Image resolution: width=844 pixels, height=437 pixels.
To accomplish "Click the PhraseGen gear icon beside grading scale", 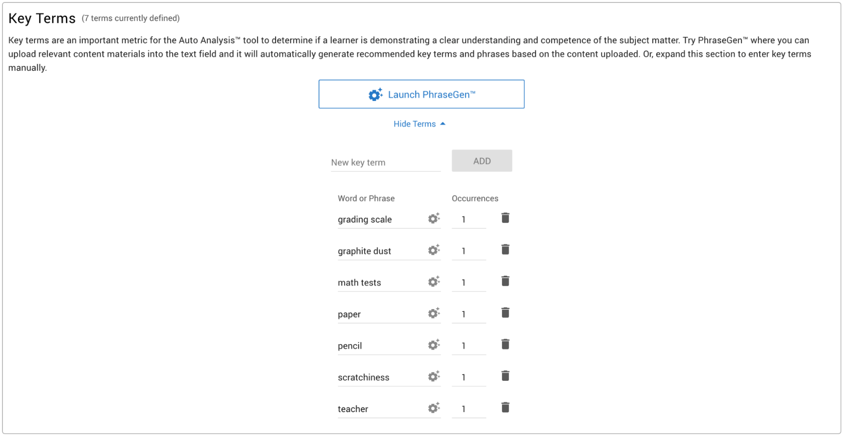I will coord(434,218).
